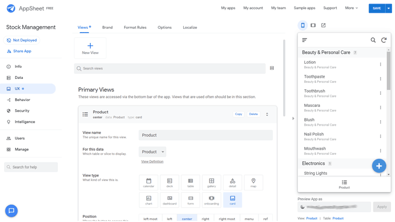Click the New View plus tile

[90, 48]
